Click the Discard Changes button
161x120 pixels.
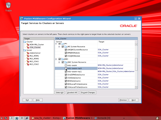pyautogui.click(x=88, y=92)
